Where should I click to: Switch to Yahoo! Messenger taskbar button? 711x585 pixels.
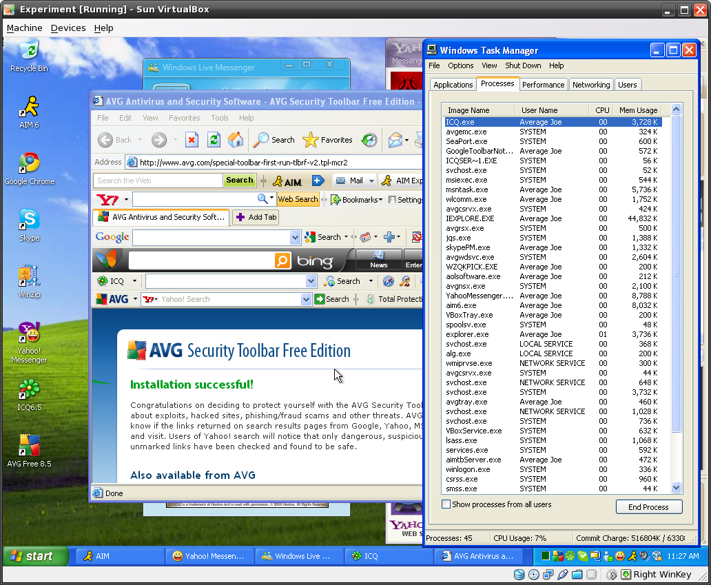(209, 556)
